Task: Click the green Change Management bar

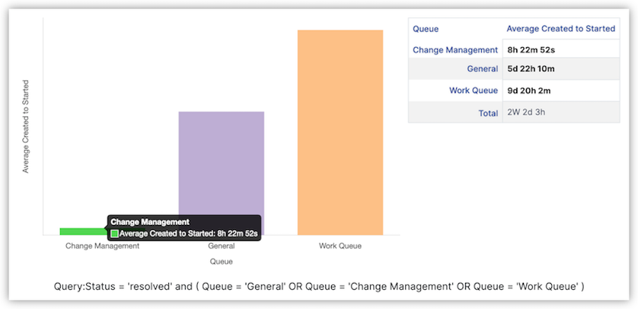Action: 83,231
